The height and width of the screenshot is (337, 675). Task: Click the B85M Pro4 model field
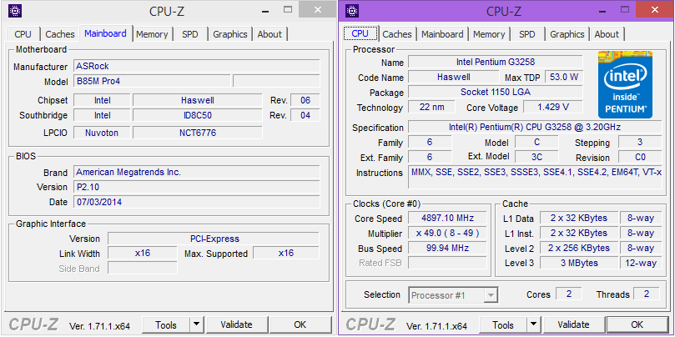(x=152, y=81)
